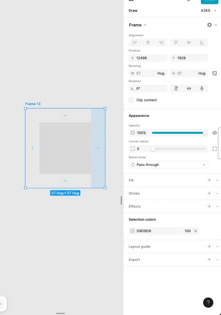This screenshot has width=221, height=315.
Task: Click the X position field 12496
Action: 148,58
